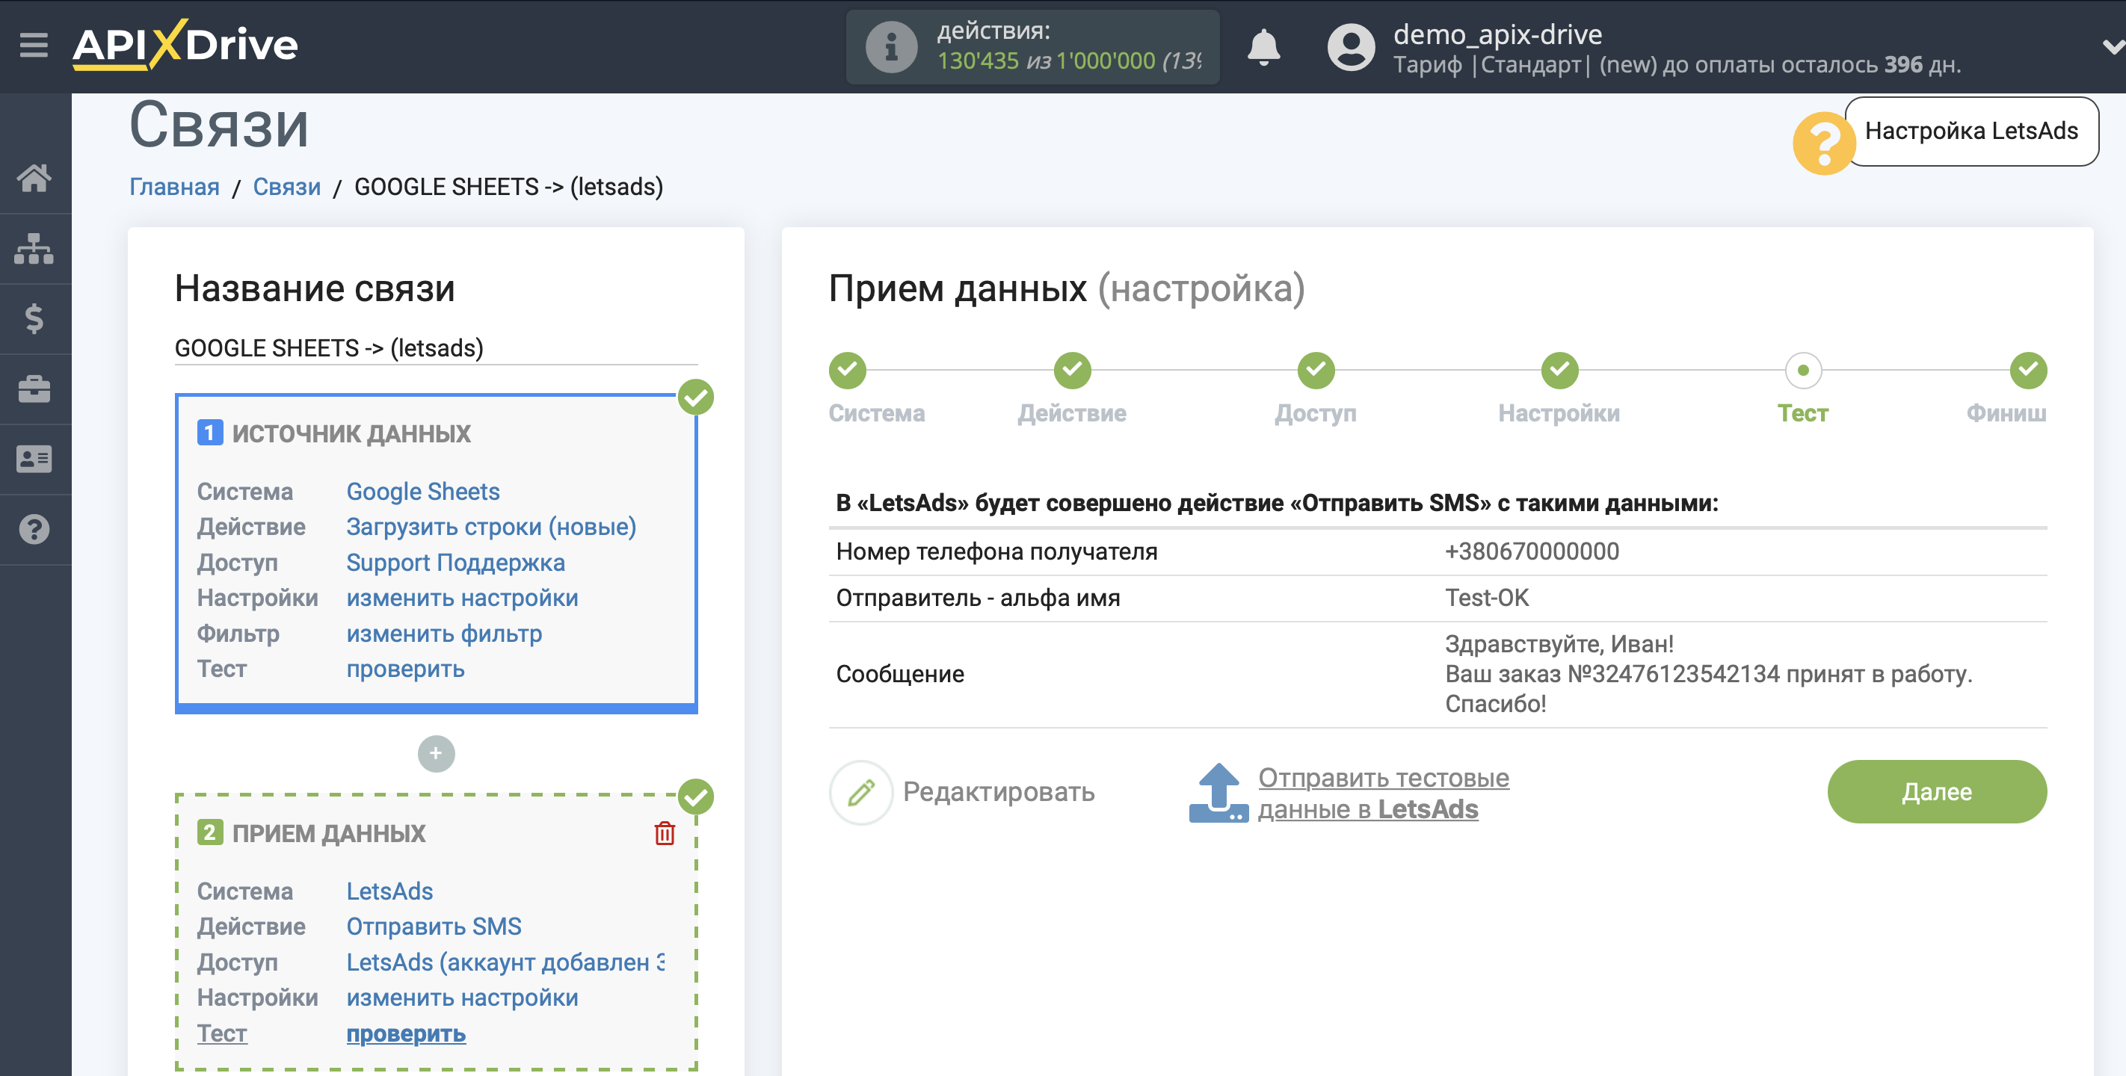The width and height of the screenshot is (2126, 1076).
Task: Click изменить фильтр link
Action: coord(444,633)
